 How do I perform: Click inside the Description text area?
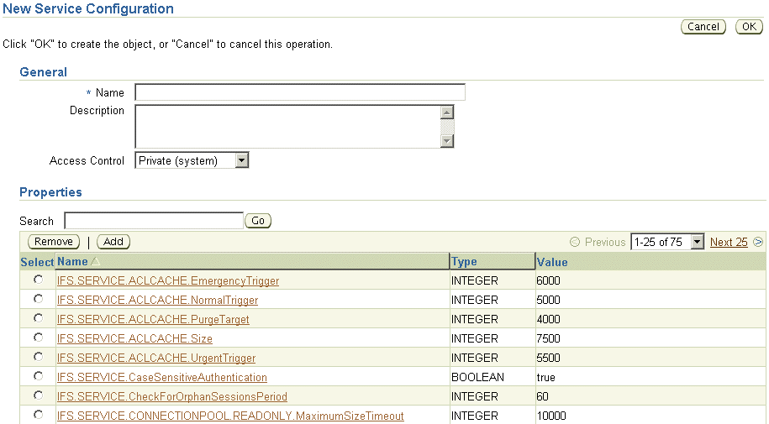pyautogui.click(x=287, y=126)
